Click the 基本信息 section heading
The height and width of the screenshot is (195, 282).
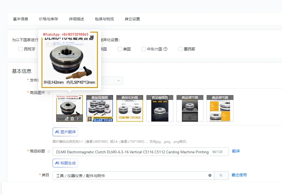click(x=22, y=71)
